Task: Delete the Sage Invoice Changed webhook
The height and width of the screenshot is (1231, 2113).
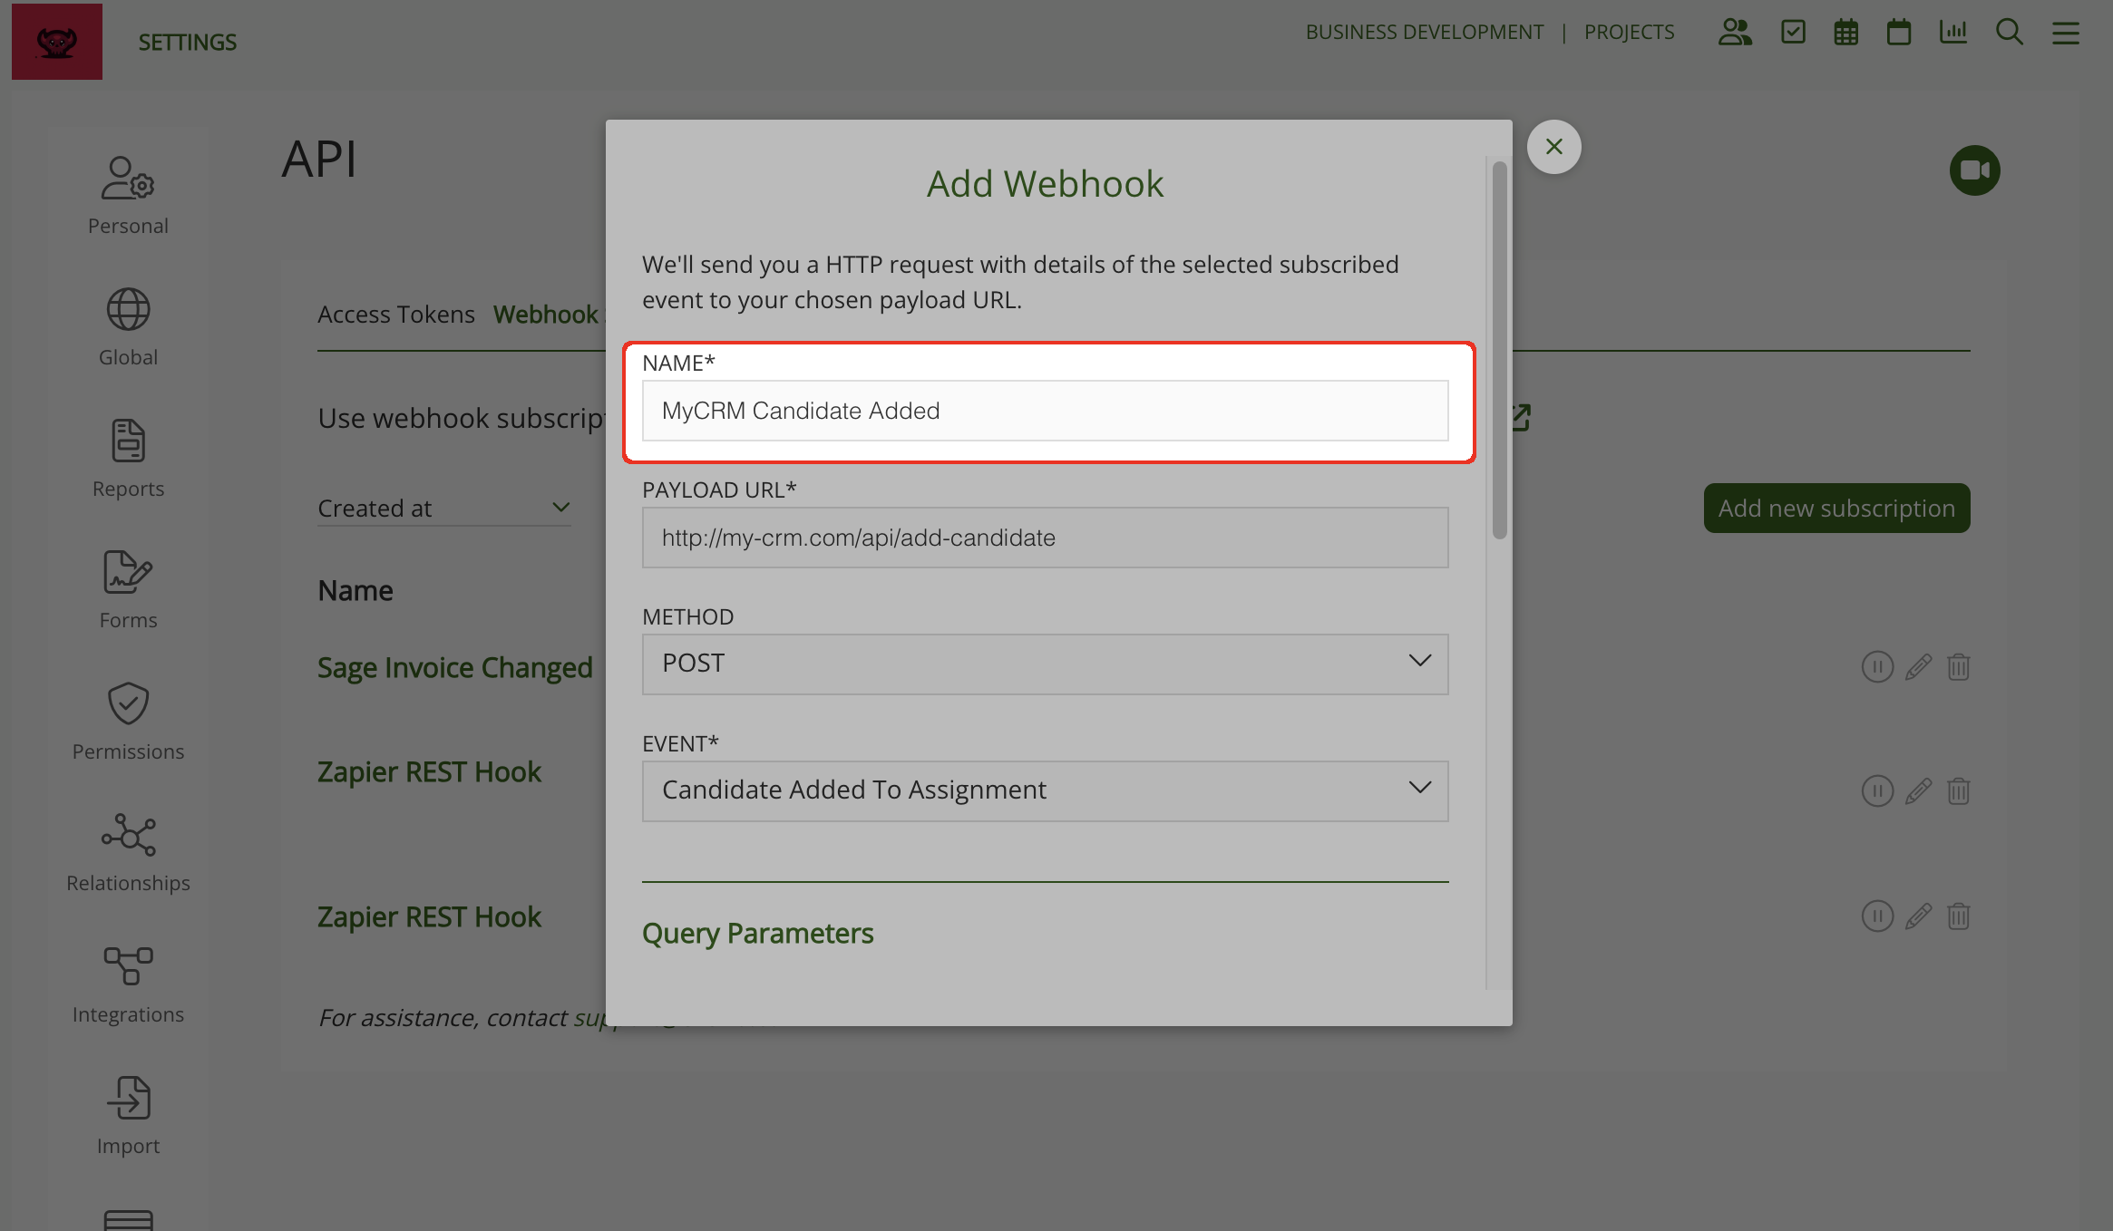Action: 1958,667
